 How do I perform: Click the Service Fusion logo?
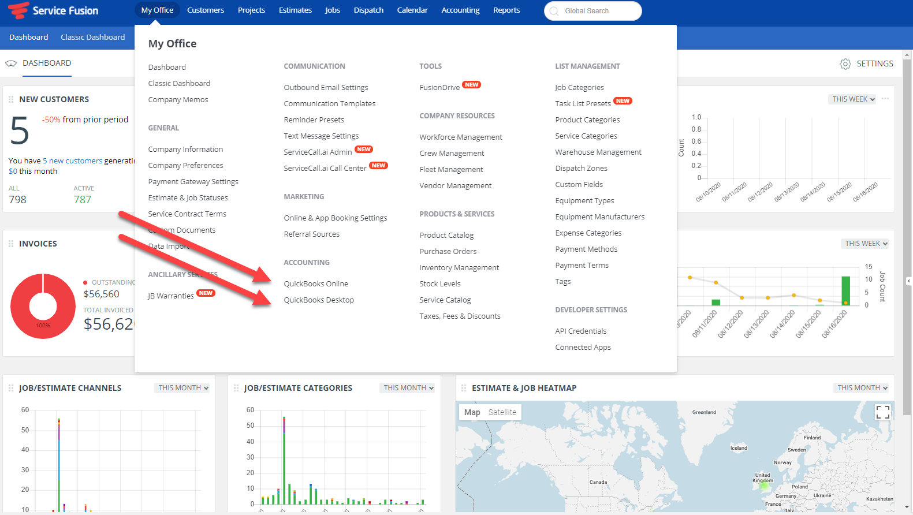pyautogui.click(x=53, y=10)
